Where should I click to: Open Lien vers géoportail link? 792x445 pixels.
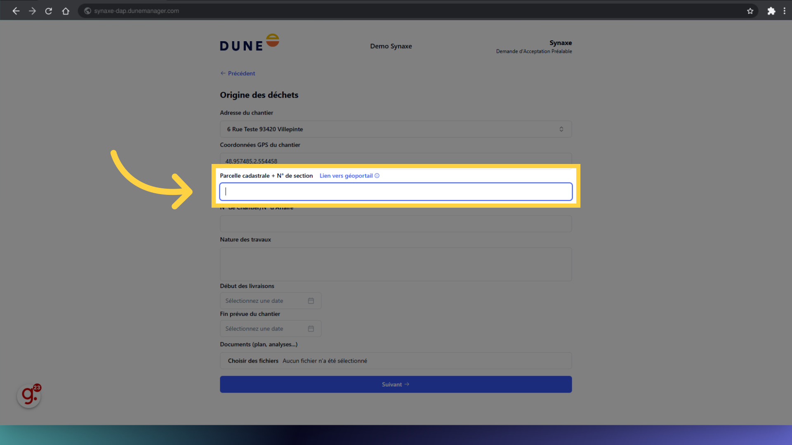tap(346, 176)
